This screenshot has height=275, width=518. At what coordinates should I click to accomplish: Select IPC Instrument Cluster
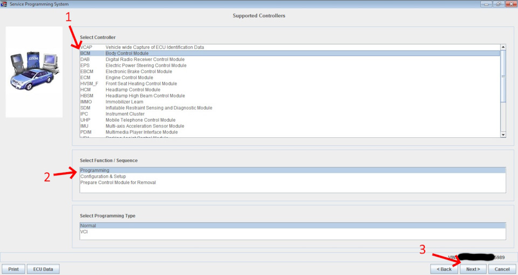tap(290, 114)
